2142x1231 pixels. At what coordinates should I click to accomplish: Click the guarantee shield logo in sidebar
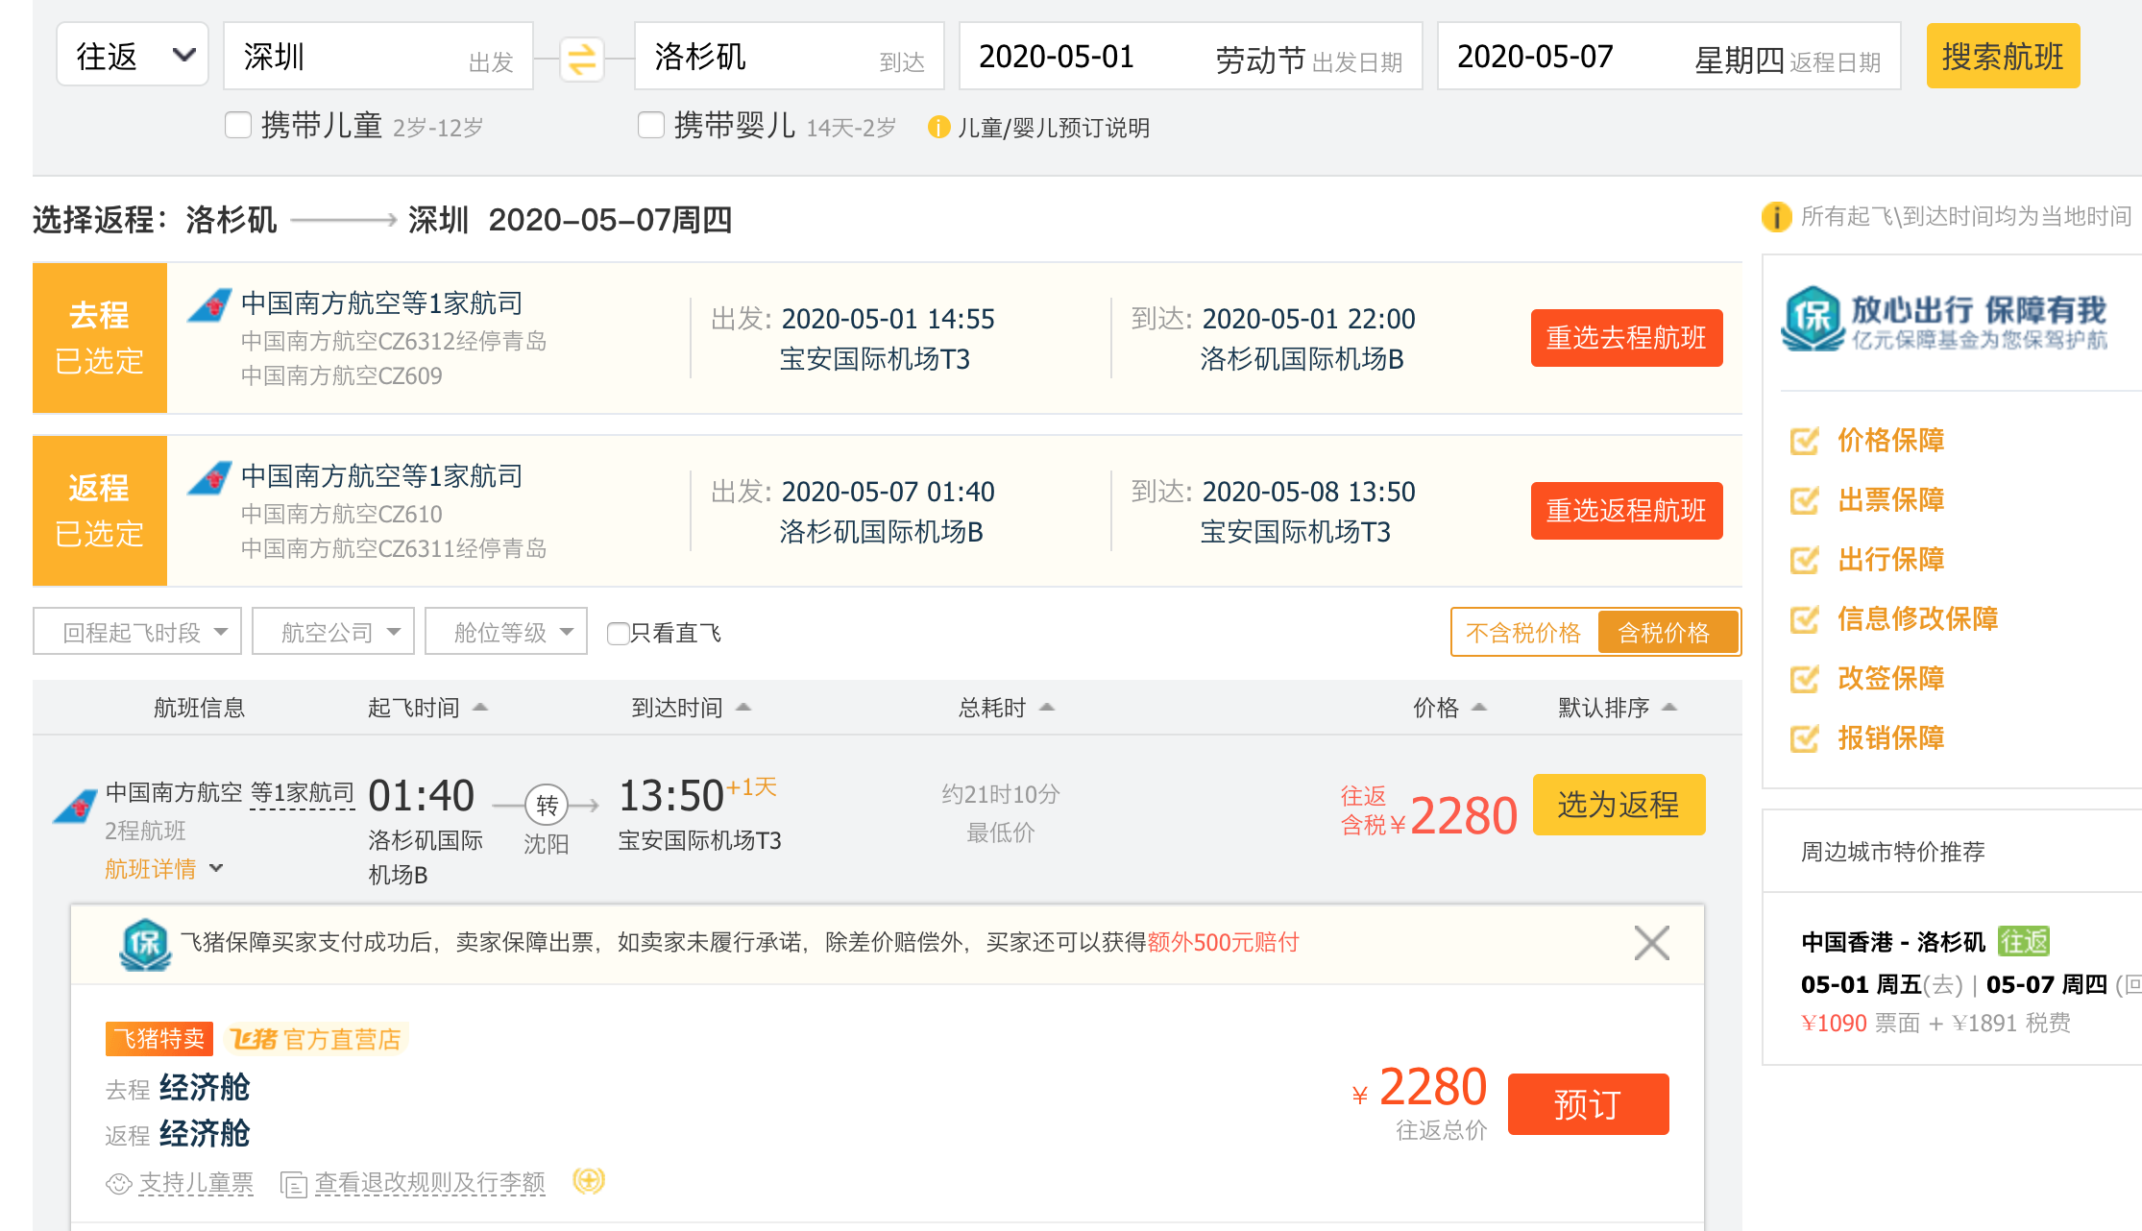(x=1813, y=319)
